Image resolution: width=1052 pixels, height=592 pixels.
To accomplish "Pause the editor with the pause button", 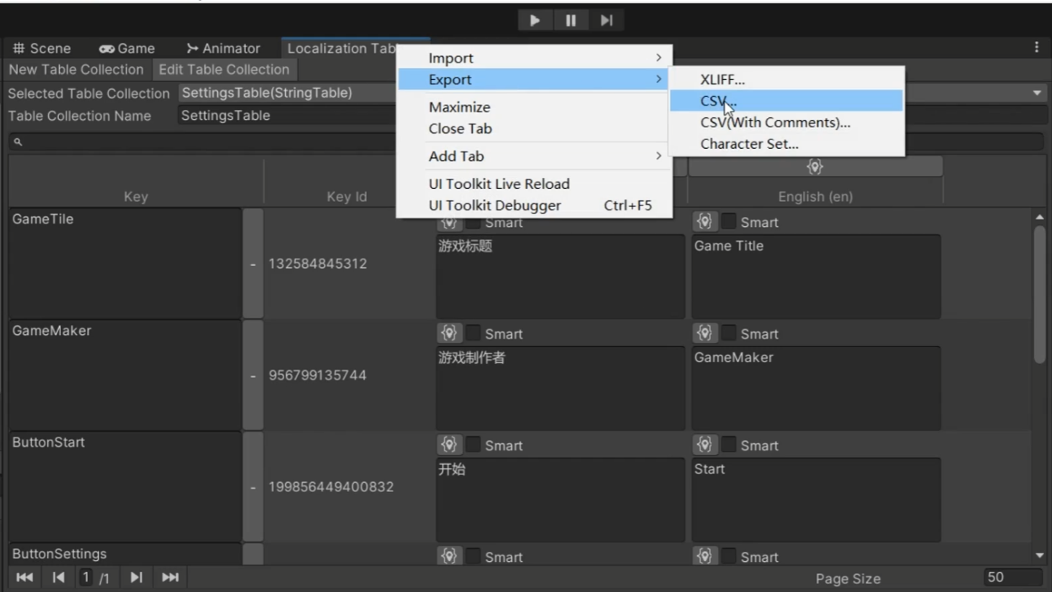I will point(571,20).
